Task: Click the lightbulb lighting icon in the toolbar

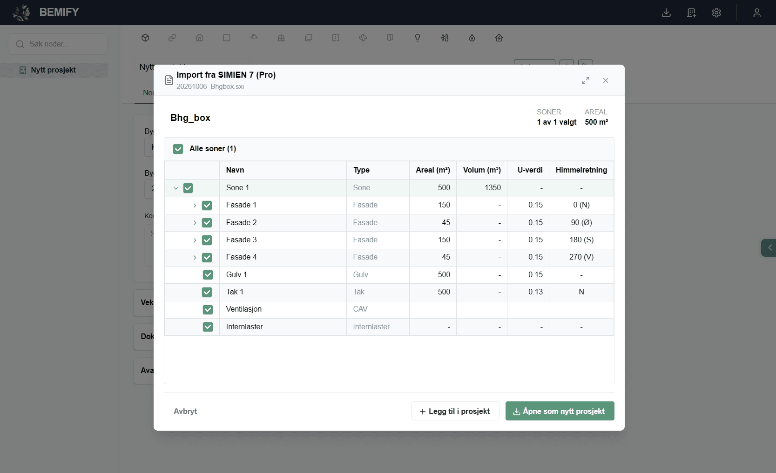Action: pos(418,38)
